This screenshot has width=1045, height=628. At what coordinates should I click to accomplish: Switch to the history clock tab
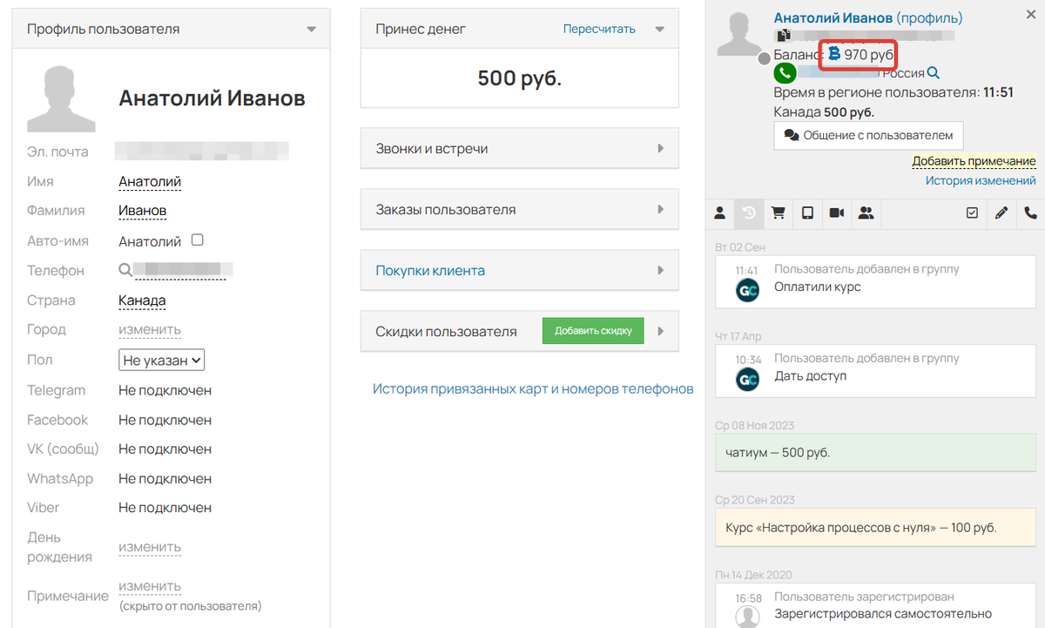click(749, 213)
